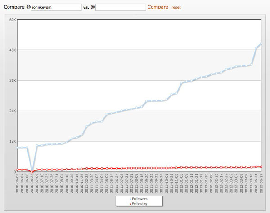Click the Followers data point for 2011-06-07
270x213 pixels.
[x=107, y=114]
